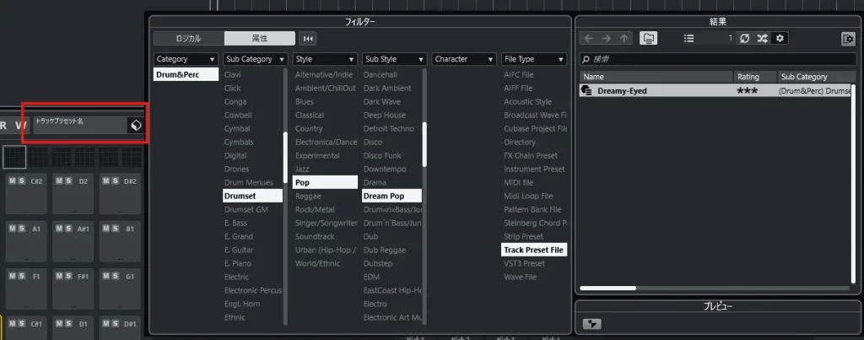Open results settings gear icon
The height and width of the screenshot is (340, 864).
click(x=780, y=38)
